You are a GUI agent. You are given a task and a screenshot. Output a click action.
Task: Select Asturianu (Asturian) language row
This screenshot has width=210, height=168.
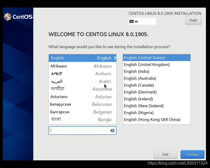click(83, 97)
